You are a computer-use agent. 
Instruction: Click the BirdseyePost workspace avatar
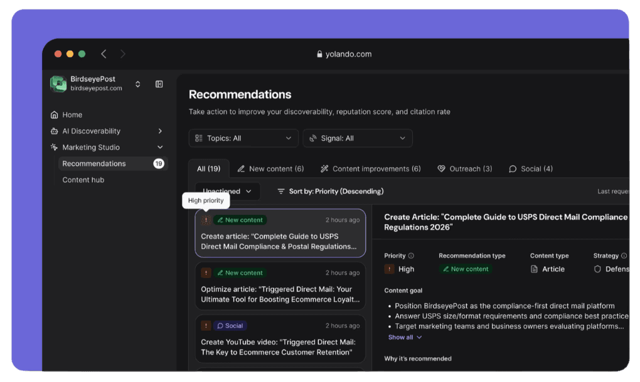click(58, 83)
